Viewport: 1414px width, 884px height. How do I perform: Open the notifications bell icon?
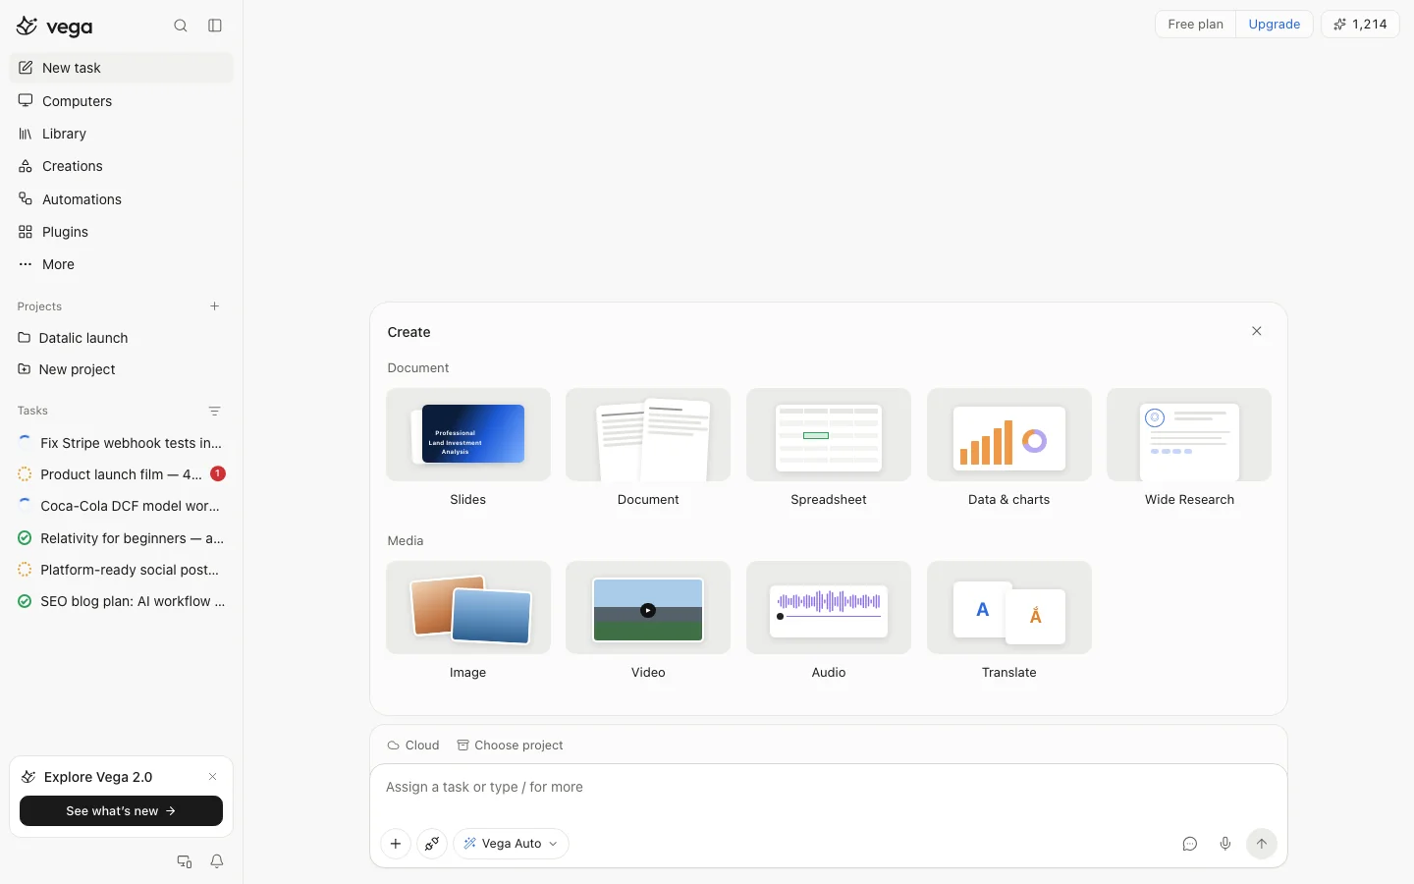coord(217,861)
